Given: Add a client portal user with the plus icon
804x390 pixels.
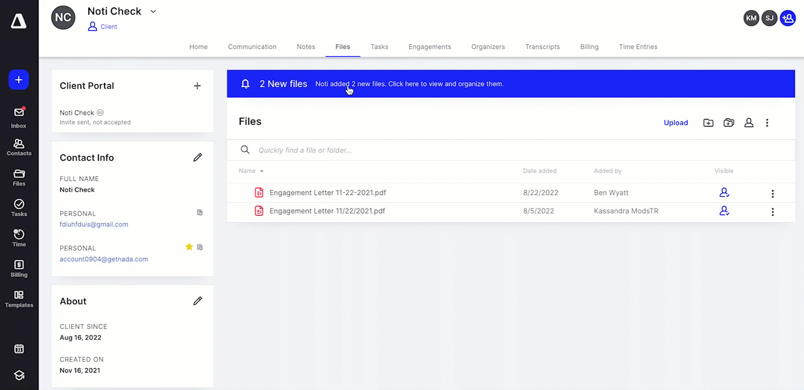Looking at the screenshot, I should pos(197,86).
